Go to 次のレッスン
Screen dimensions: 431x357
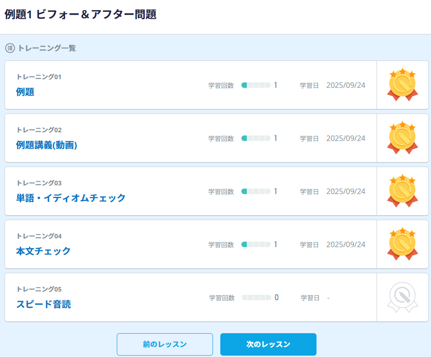coord(268,344)
